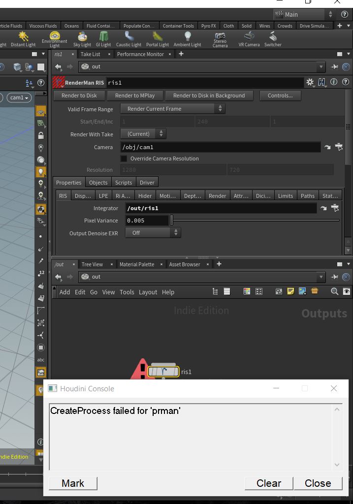The height and width of the screenshot is (504, 353).
Task: Click Render to Disk in Background
Action: click(x=209, y=95)
